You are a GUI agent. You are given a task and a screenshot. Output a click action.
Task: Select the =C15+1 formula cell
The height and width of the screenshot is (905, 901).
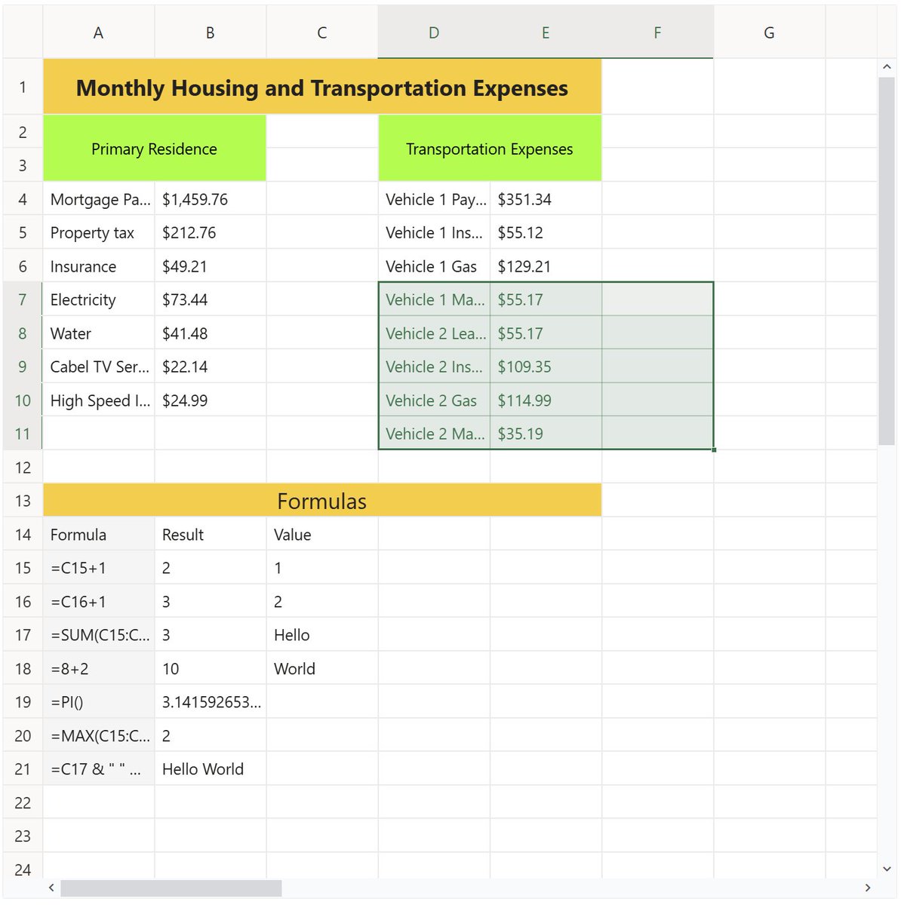pos(99,568)
